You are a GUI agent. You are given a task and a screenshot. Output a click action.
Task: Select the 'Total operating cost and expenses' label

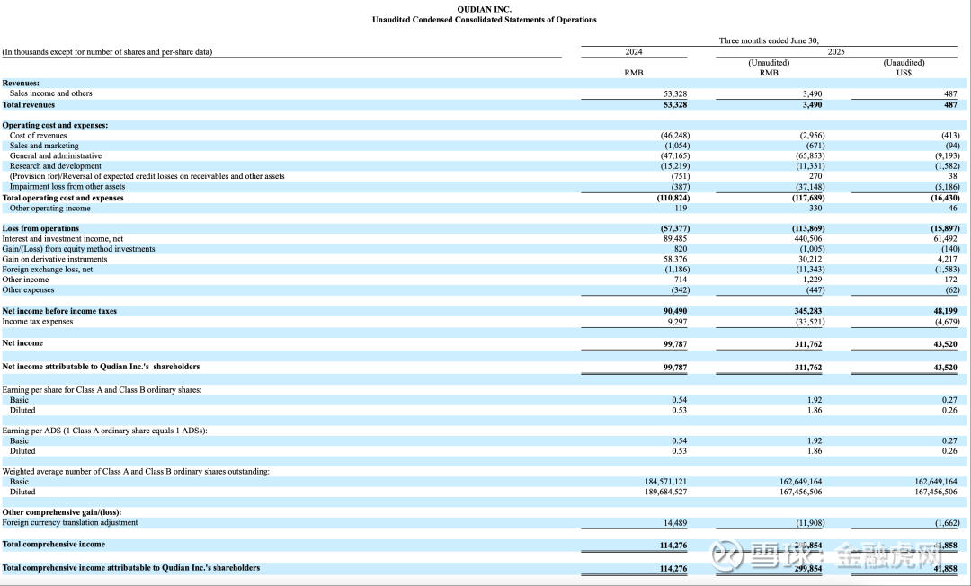(63, 198)
